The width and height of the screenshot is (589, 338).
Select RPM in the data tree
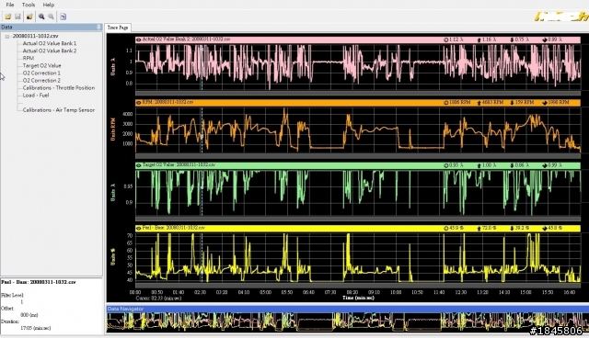29,58
